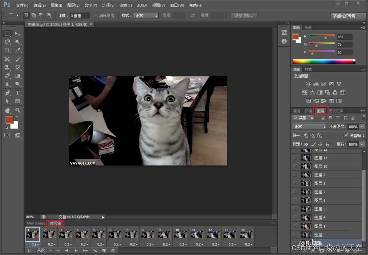Add a Brightness/Contrast adjustment
This screenshot has height=255, width=368.
tap(308, 84)
